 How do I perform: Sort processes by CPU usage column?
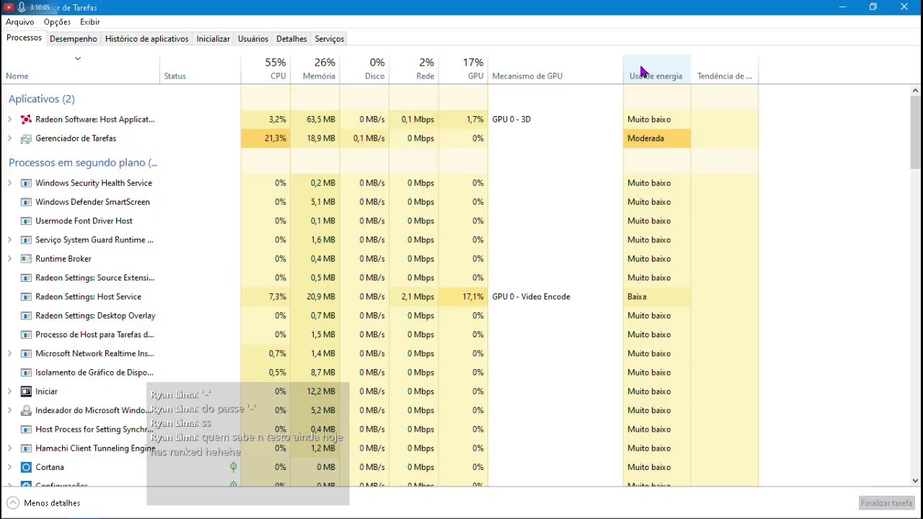[x=265, y=70]
